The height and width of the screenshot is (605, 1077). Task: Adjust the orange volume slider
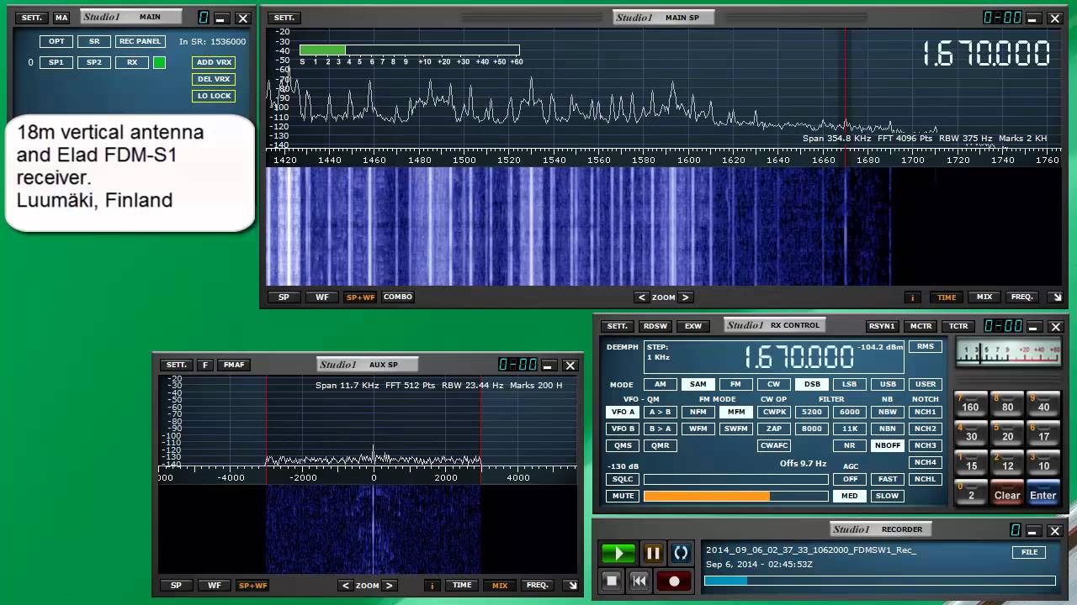pos(736,496)
